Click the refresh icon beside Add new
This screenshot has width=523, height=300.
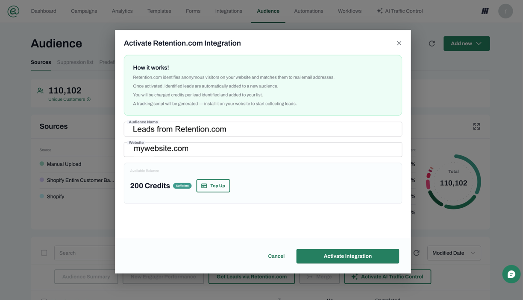coord(432,44)
